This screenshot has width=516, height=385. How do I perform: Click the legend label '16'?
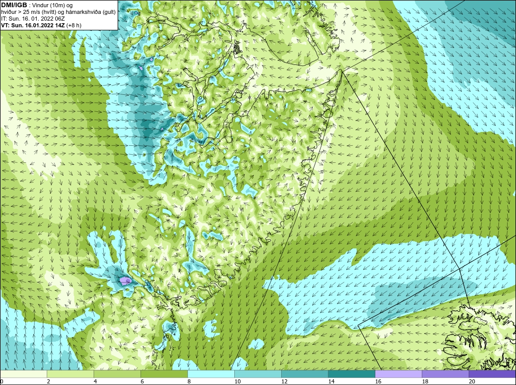tap(378, 381)
